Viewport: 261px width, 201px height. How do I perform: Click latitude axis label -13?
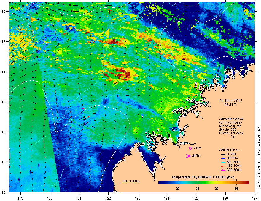click(3, 41)
